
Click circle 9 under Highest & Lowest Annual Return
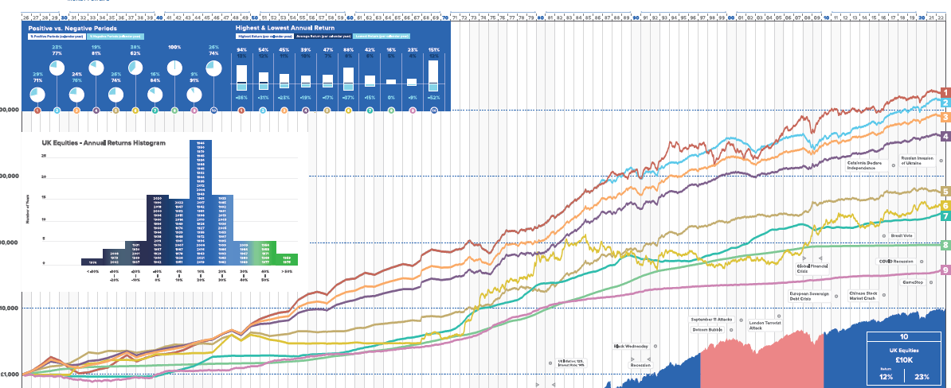[x=412, y=111]
